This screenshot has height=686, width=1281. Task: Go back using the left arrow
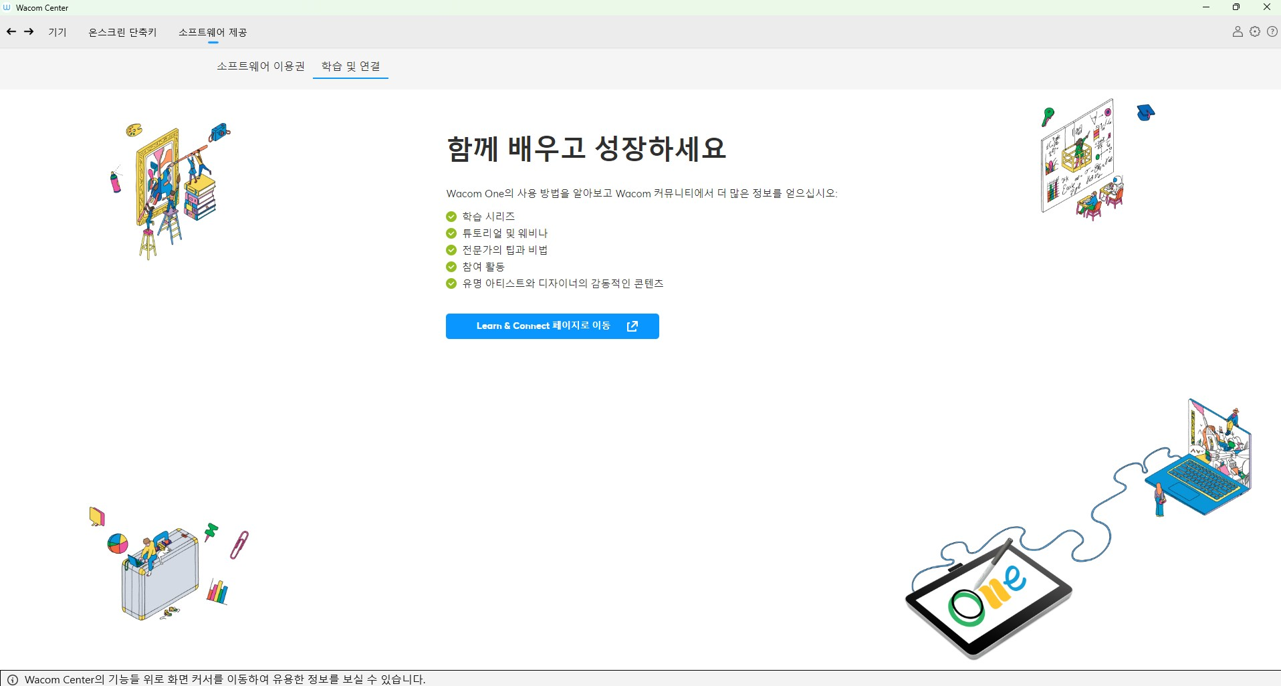coord(11,31)
